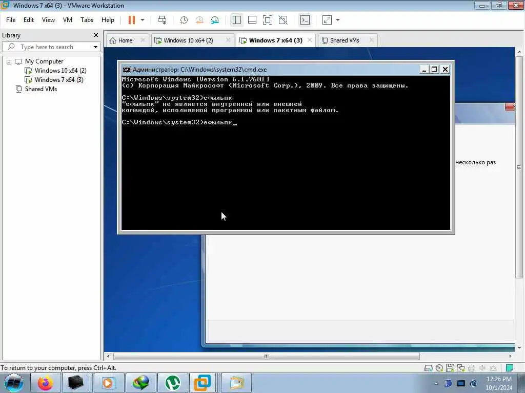Screen dimensions: 525x393
Task: Click the green message log note icon
Action: tap(509, 368)
